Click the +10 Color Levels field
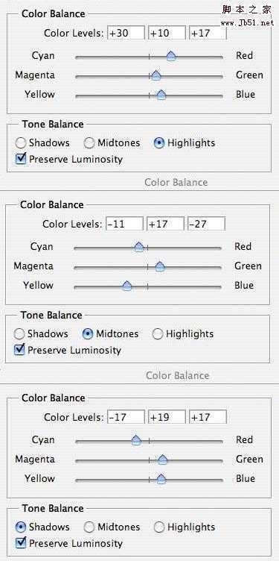Screen dimensions: 279x561 (167, 33)
